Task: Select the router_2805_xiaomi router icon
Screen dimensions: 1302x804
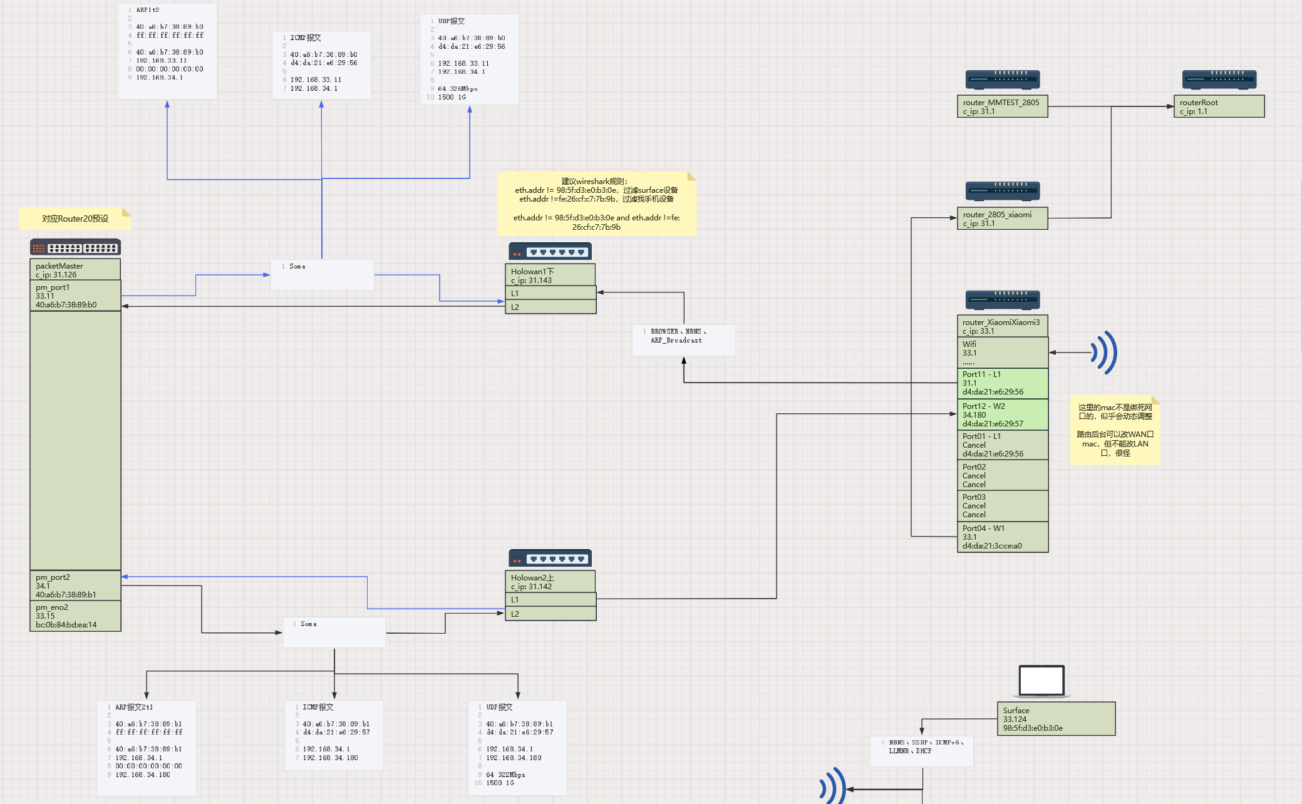Action: tap(1002, 191)
